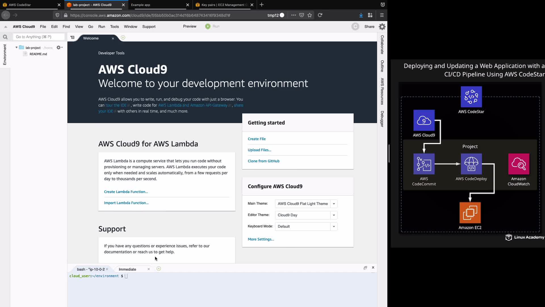Screen dimensions: 545x307
Task: Click the Go to Anything search field
Action: [x=39, y=37]
